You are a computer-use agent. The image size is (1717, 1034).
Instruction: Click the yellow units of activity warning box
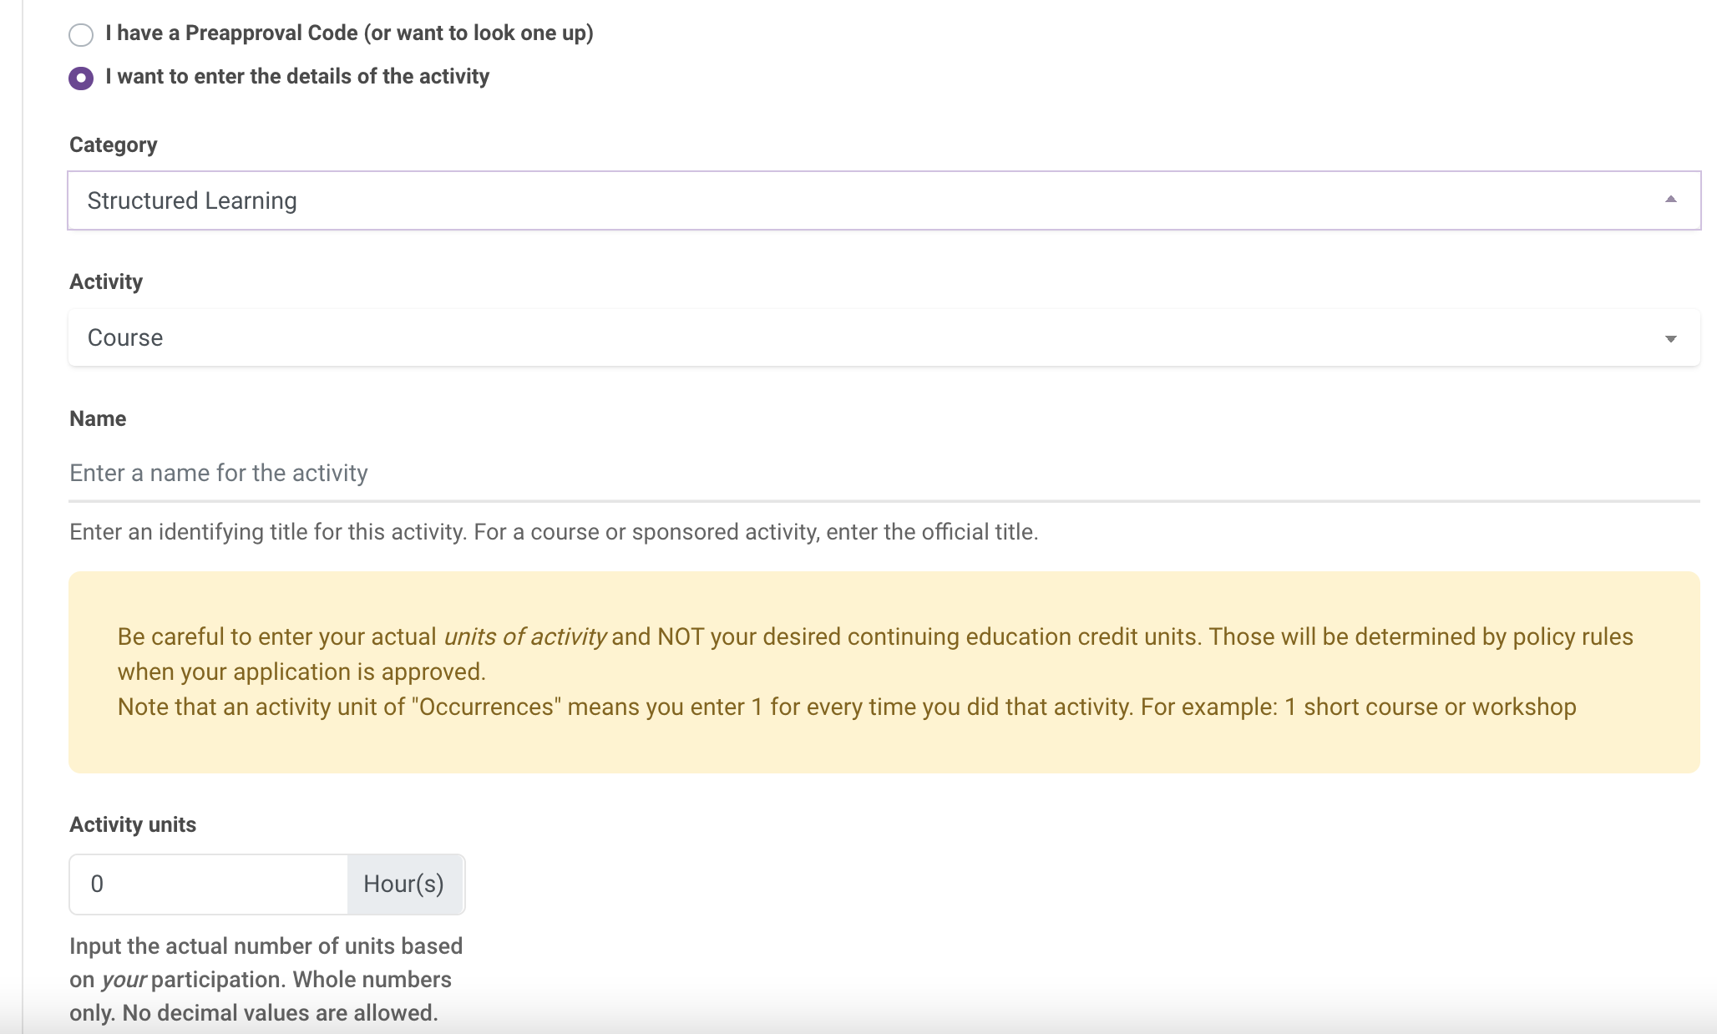[884, 672]
